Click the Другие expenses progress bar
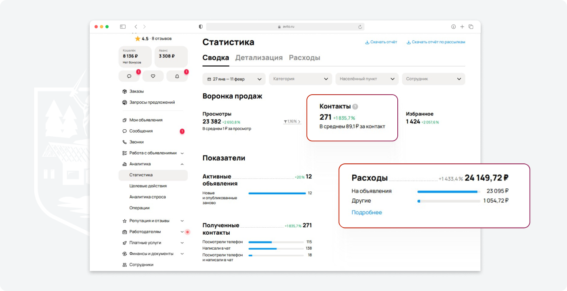 point(449,201)
